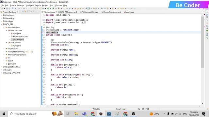Toggle Mark Occurrences highlighted toolbar button
Viewport: 209px width, 117px height.
pos(88,8)
